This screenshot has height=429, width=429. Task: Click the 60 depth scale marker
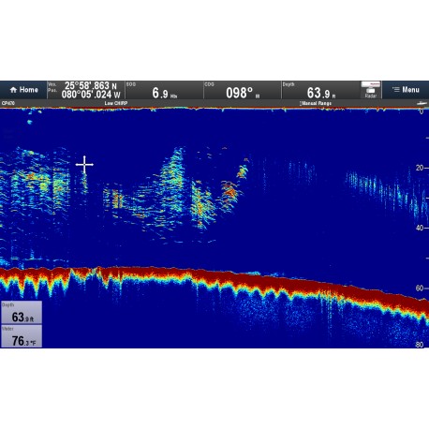point(420,288)
